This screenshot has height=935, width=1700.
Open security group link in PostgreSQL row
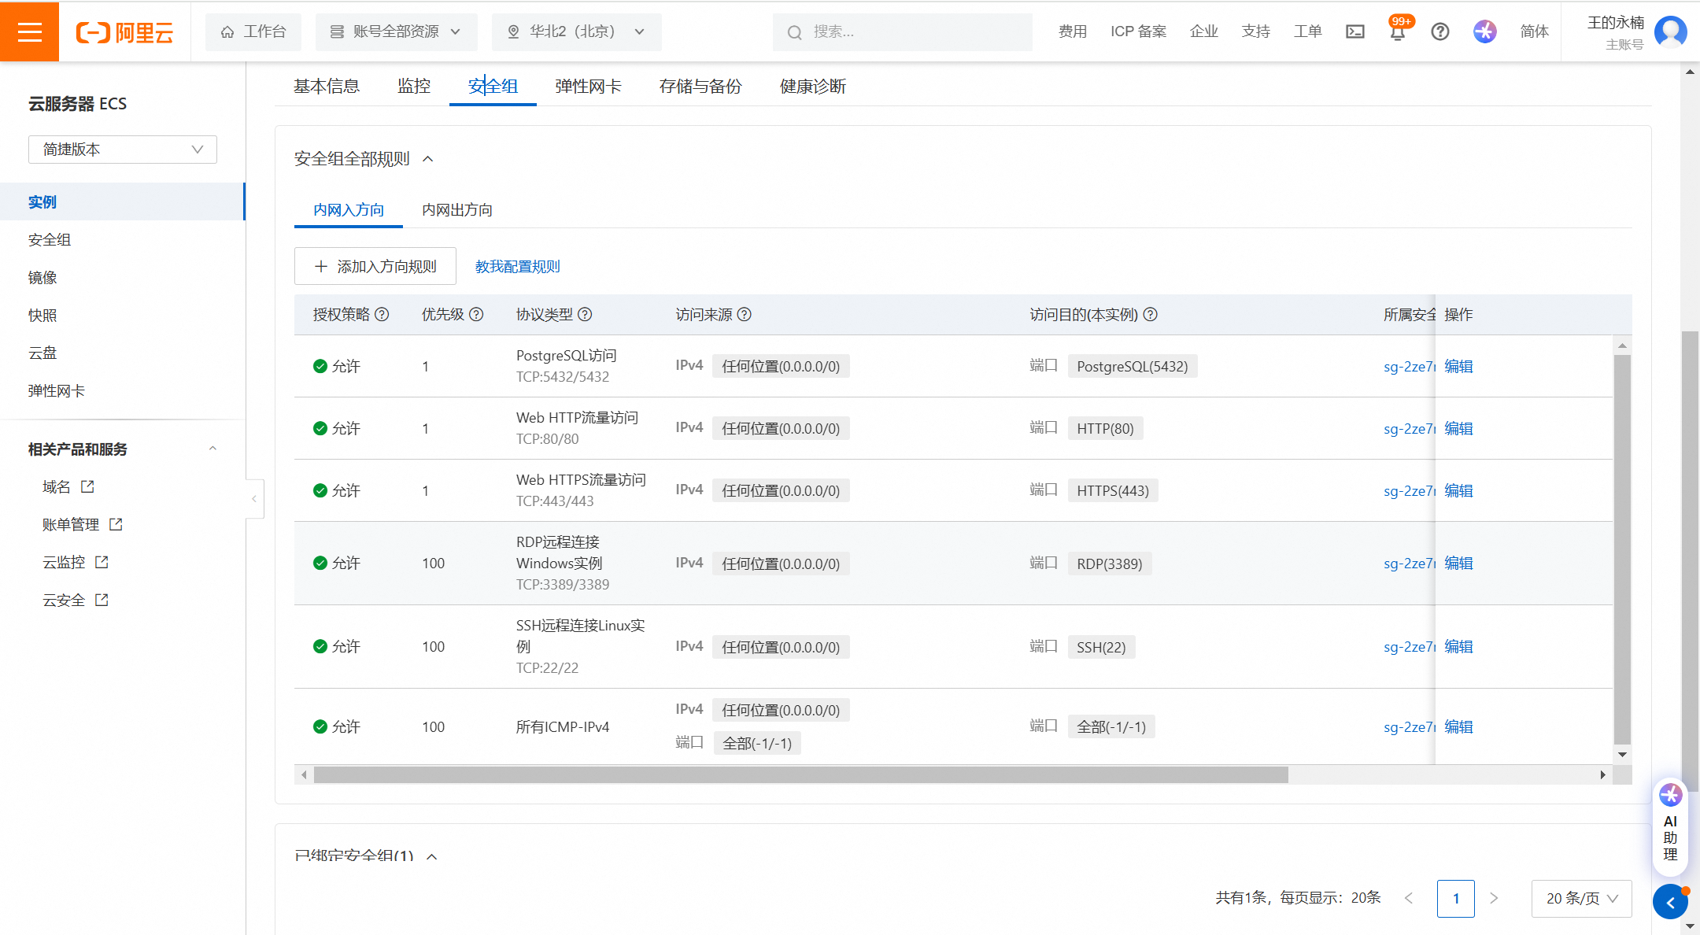point(1410,366)
